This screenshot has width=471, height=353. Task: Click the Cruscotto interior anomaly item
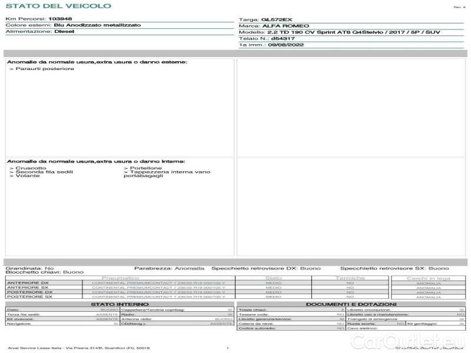pyautogui.click(x=31, y=168)
